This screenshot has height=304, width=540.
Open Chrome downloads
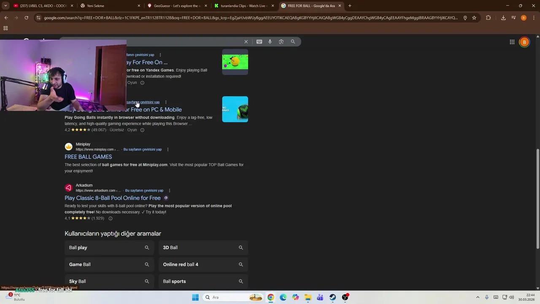tap(503, 18)
